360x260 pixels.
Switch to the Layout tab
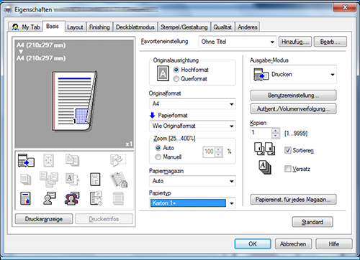(75, 27)
